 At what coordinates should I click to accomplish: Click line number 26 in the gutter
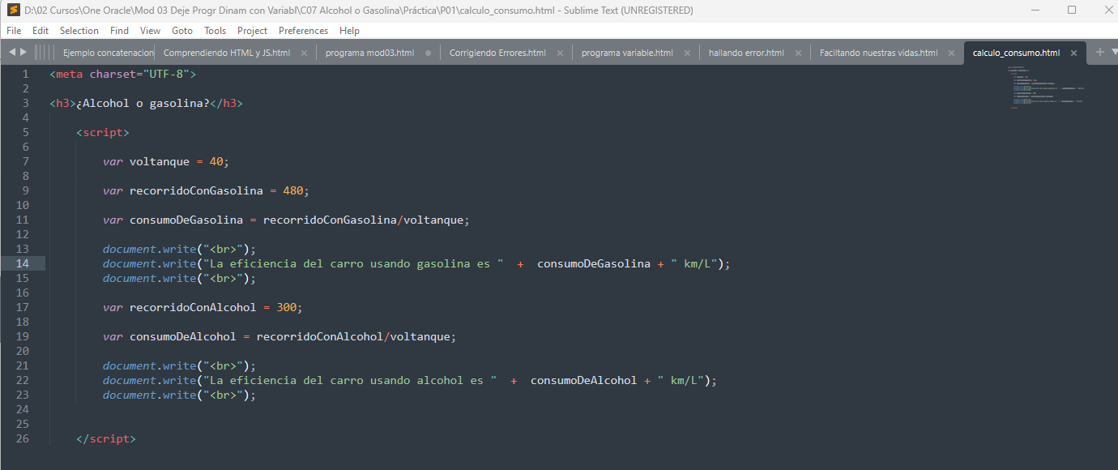pos(22,438)
